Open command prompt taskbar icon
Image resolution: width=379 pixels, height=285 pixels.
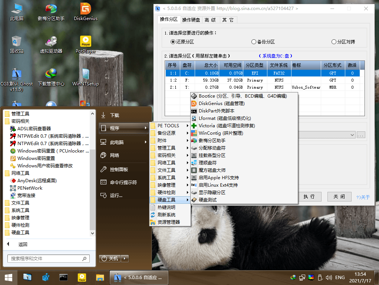point(63,278)
